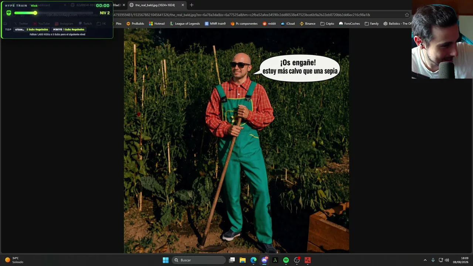This screenshot has height=266, width=473.
Task: Open the Binance bookmark
Action: point(307,24)
